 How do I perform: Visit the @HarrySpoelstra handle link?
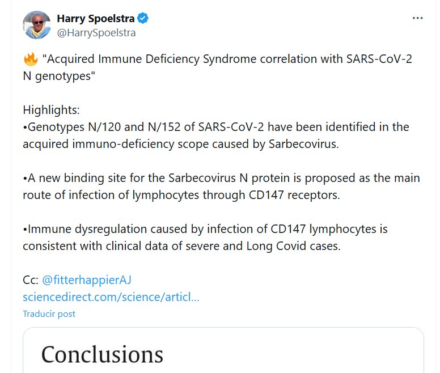[96, 32]
